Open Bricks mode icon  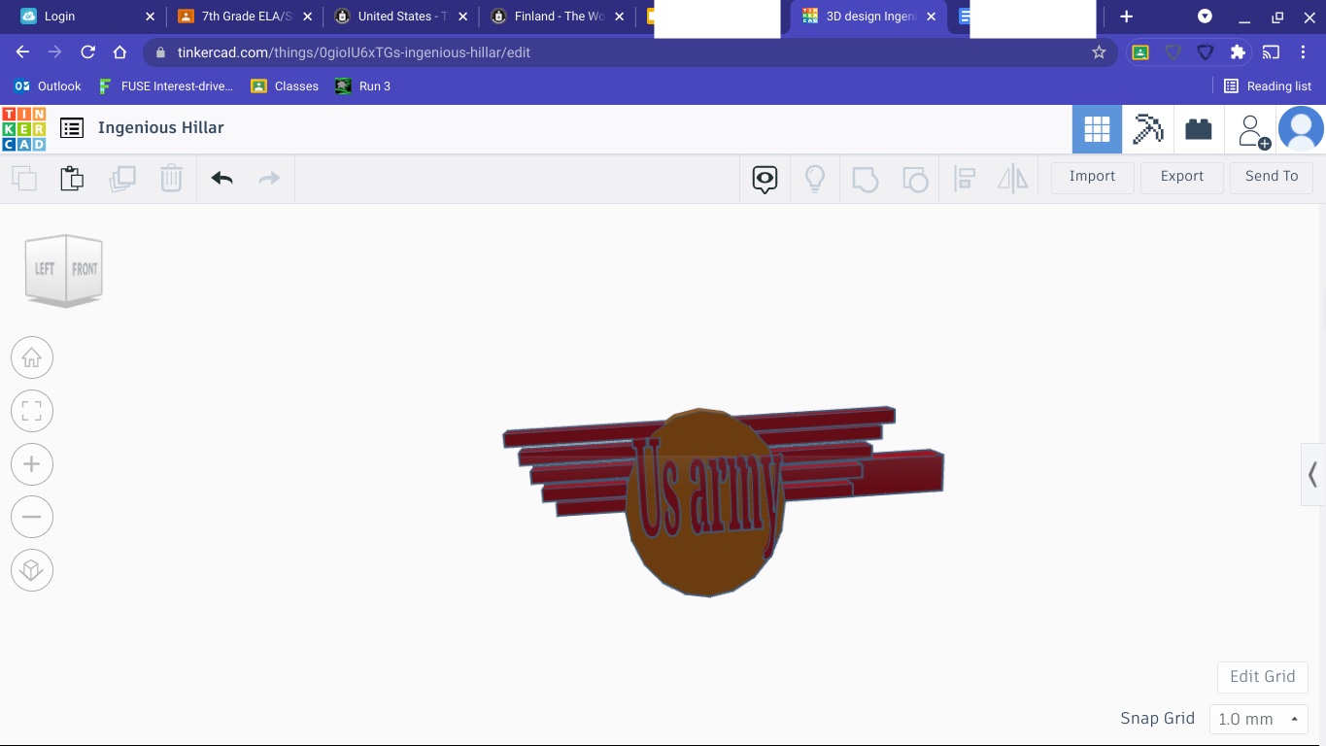pos(1199,129)
